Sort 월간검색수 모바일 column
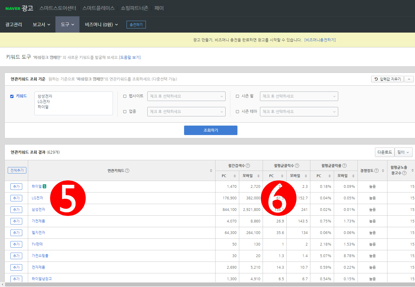415x287 pixels. [x=258, y=176]
